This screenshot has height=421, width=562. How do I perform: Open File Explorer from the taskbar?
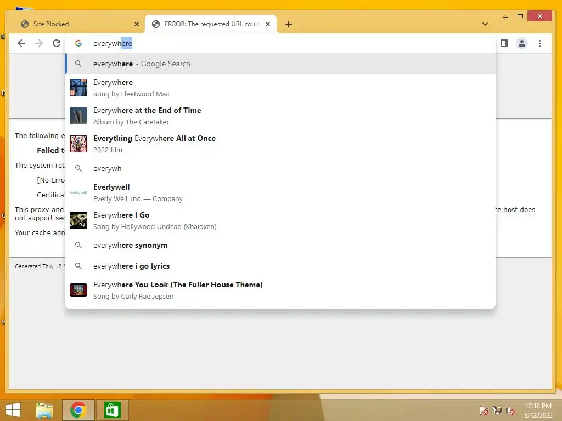click(x=44, y=410)
